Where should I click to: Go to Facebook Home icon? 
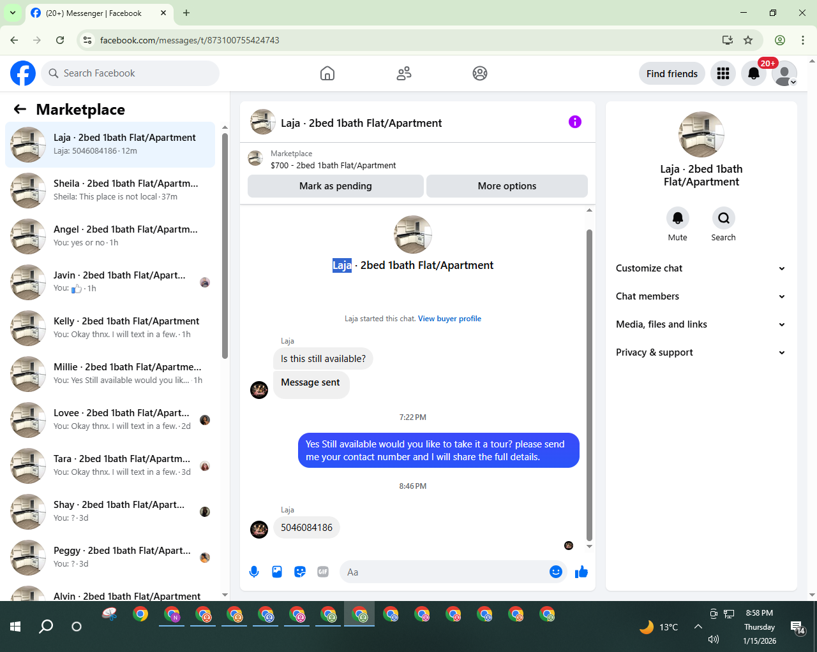(x=327, y=73)
